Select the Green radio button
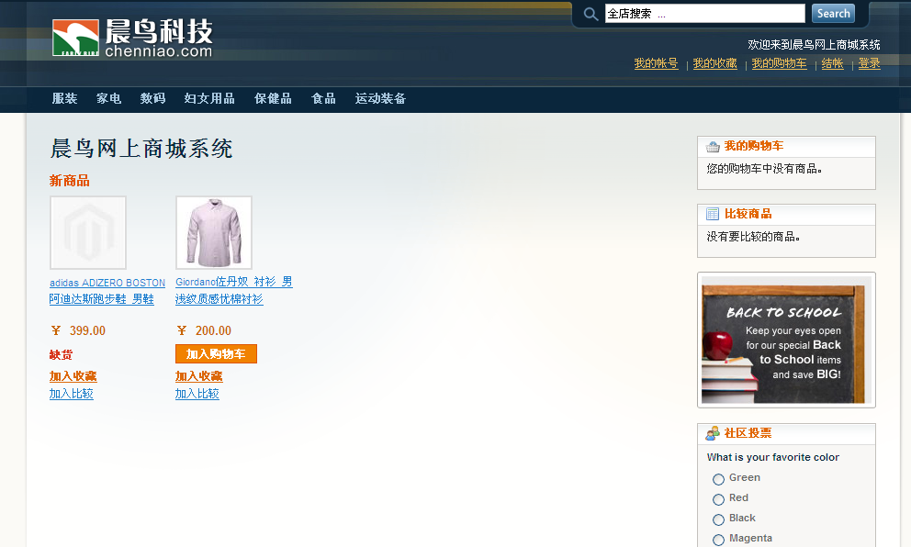911x547 pixels. click(x=719, y=479)
